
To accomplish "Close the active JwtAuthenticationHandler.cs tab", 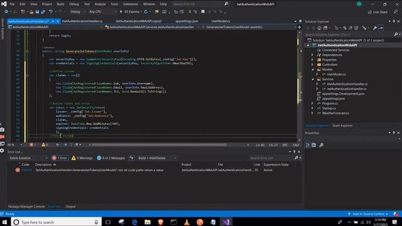I will click(x=58, y=21).
